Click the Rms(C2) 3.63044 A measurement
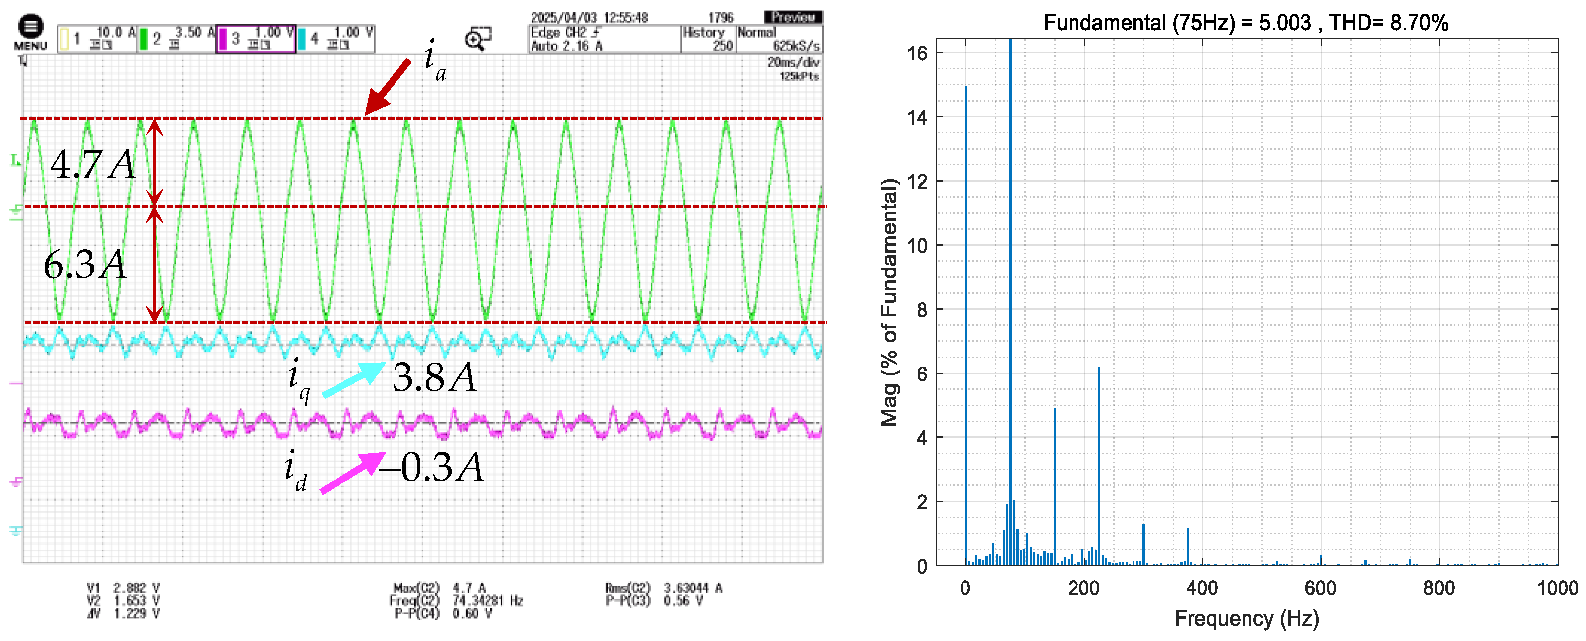1586x641 pixels. pos(664,588)
